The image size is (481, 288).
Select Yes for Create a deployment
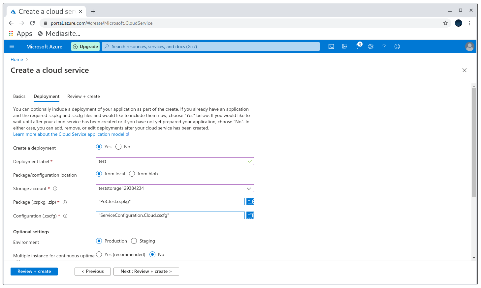[99, 147]
